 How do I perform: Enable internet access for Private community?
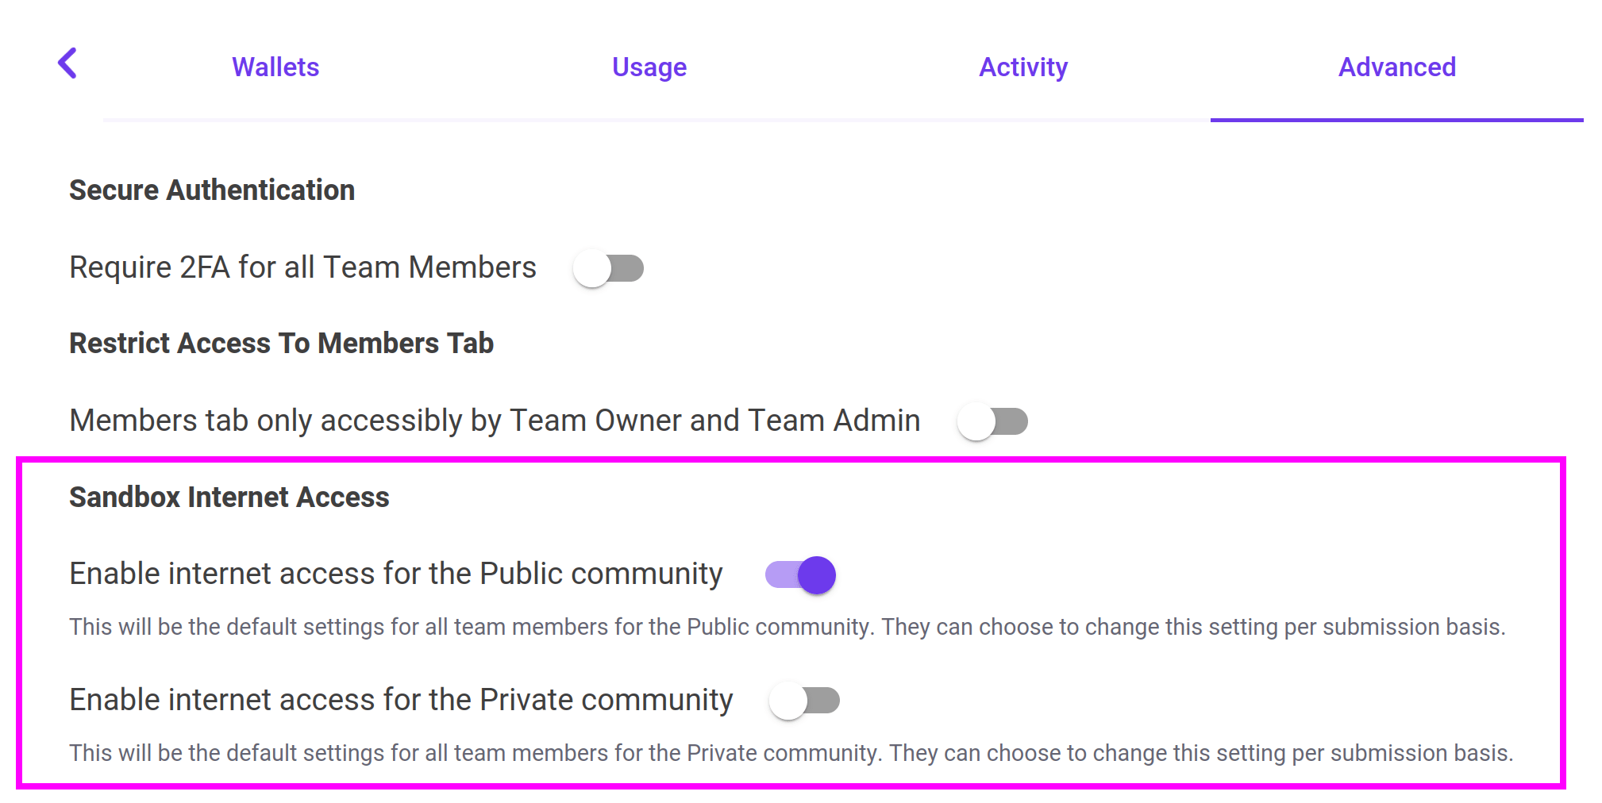click(804, 701)
